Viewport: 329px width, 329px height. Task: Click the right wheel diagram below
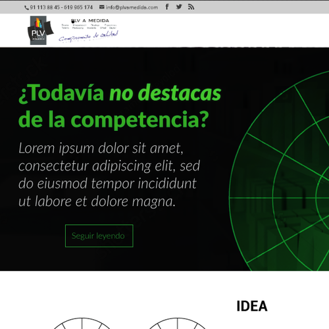(x=177, y=323)
